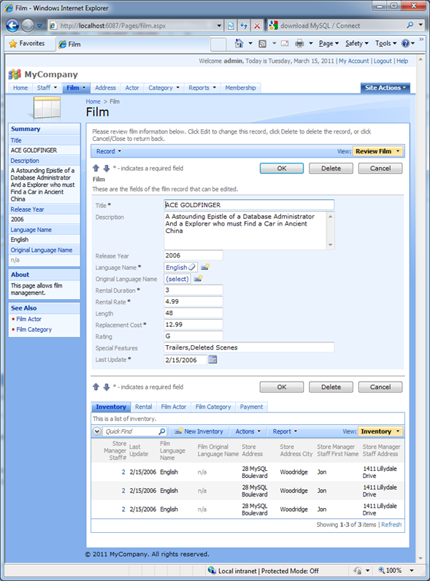Switch to the Film Actor tab

(x=174, y=407)
